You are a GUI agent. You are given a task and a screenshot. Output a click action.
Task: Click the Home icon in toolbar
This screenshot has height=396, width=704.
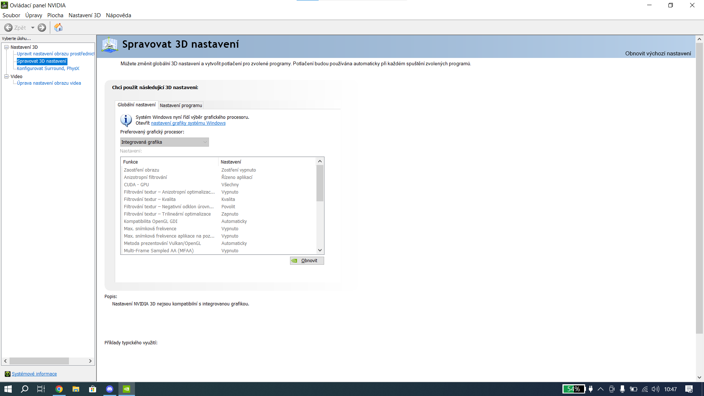tap(58, 27)
